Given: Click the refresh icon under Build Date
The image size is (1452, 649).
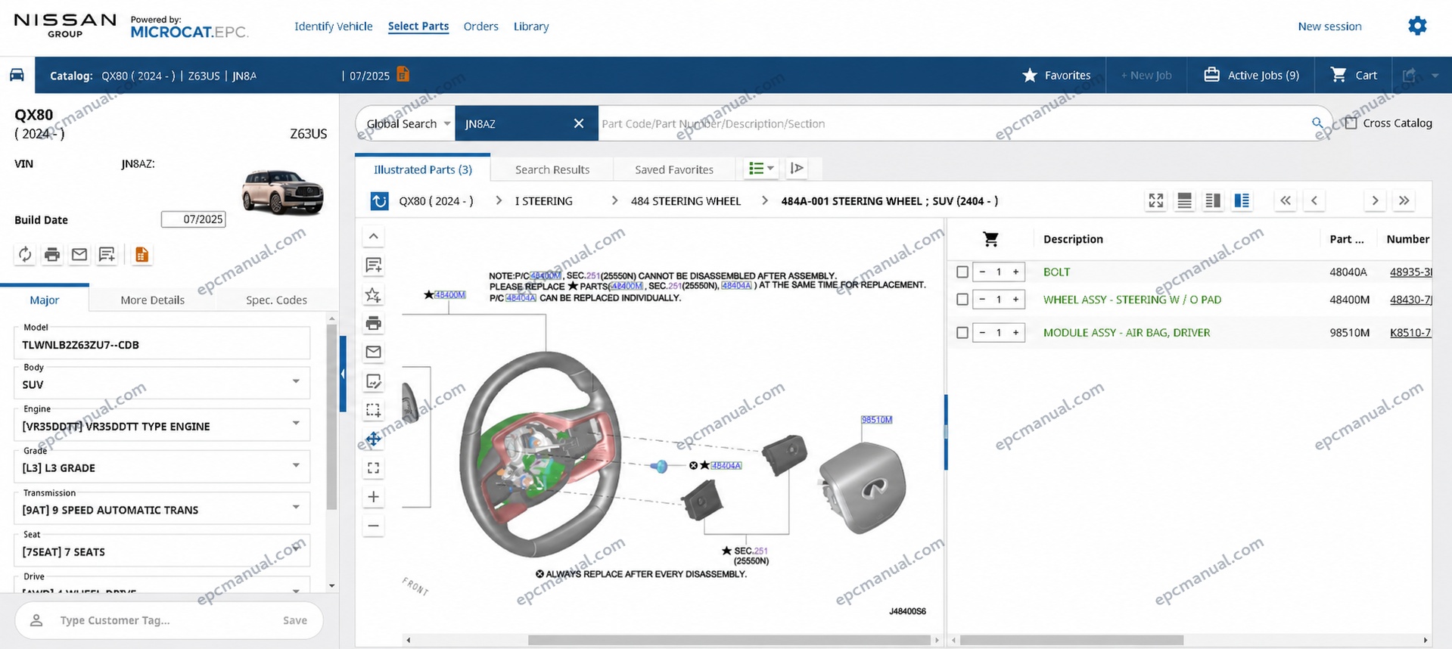Looking at the screenshot, I should pyautogui.click(x=25, y=254).
